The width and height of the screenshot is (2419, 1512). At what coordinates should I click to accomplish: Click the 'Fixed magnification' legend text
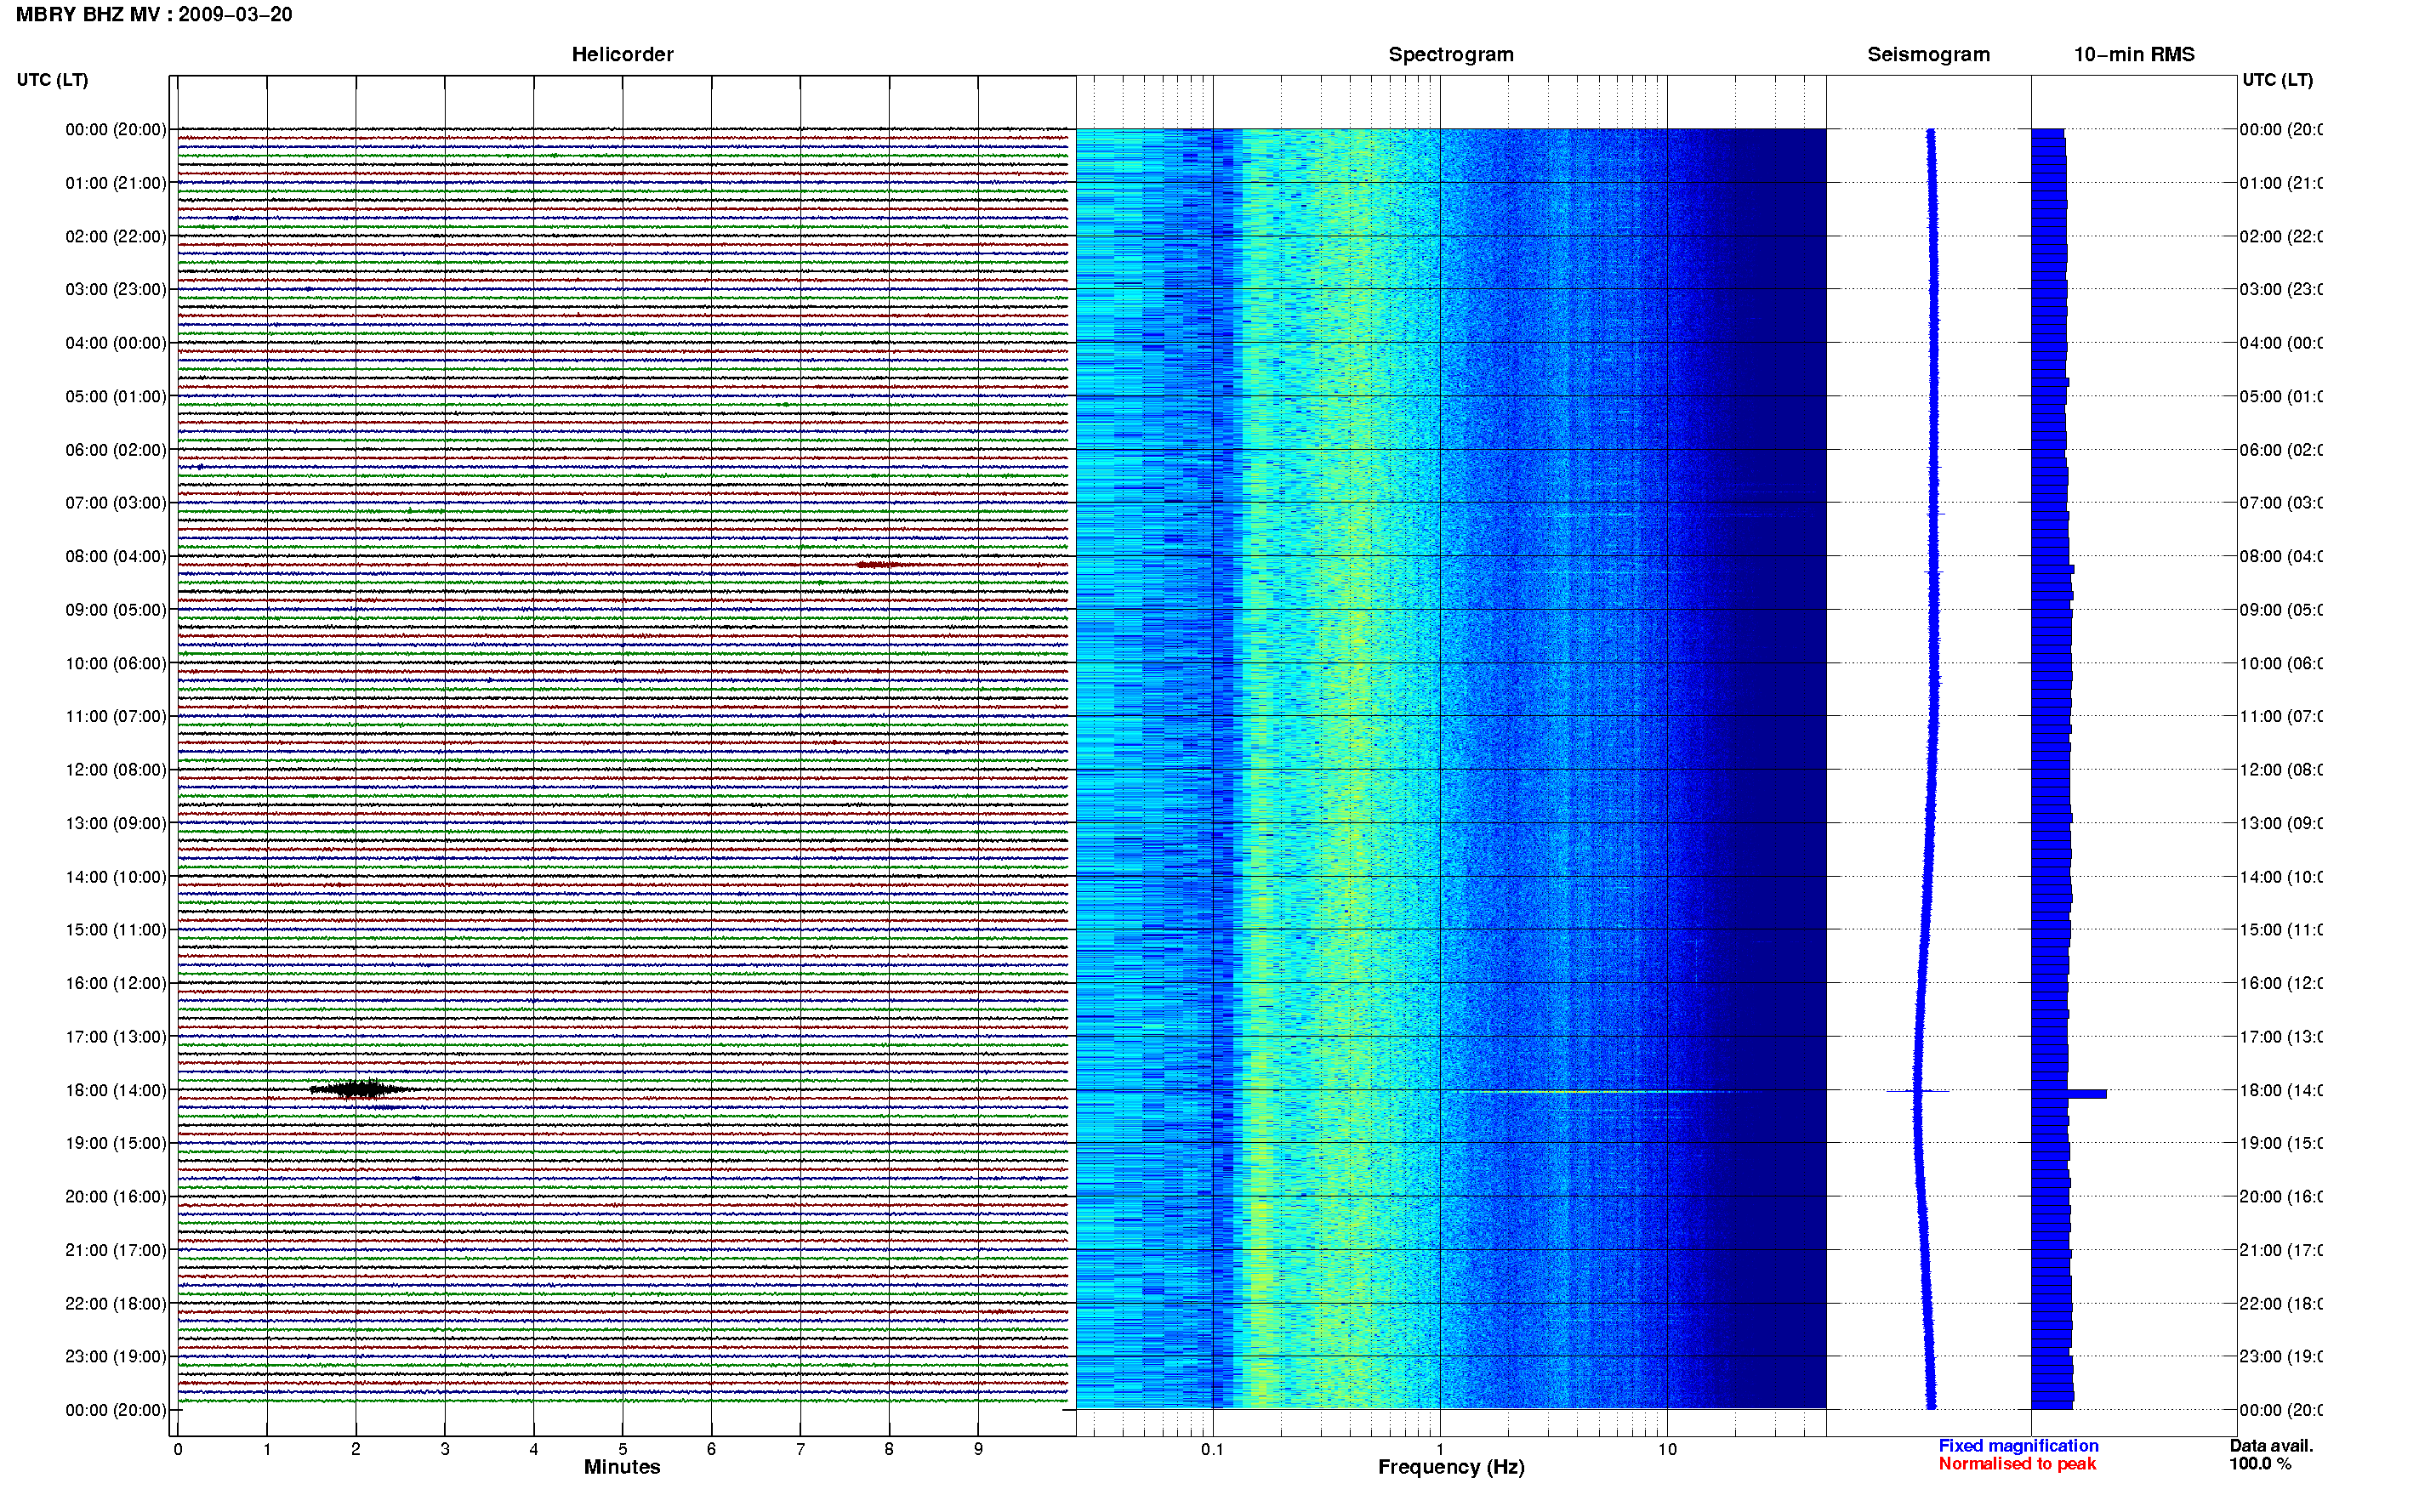[x=2018, y=1446]
